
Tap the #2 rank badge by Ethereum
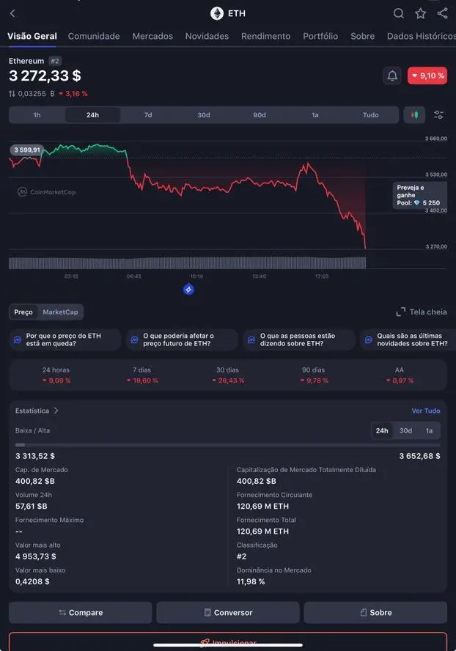pos(55,61)
